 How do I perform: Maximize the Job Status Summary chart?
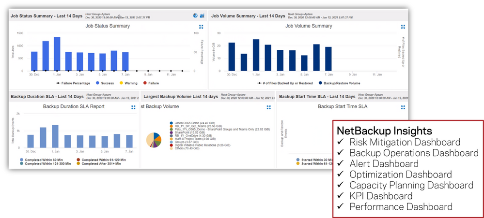(201, 27)
